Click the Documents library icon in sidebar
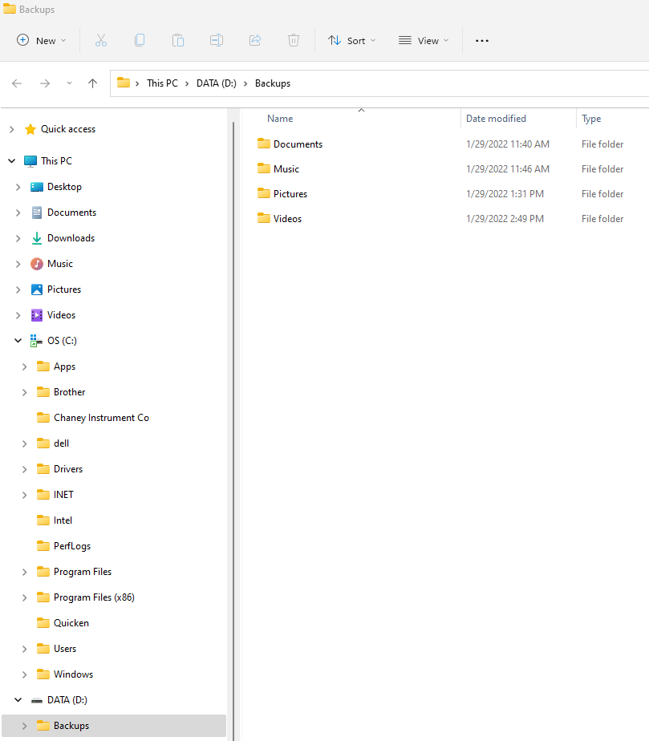The height and width of the screenshot is (741, 649). click(x=37, y=213)
